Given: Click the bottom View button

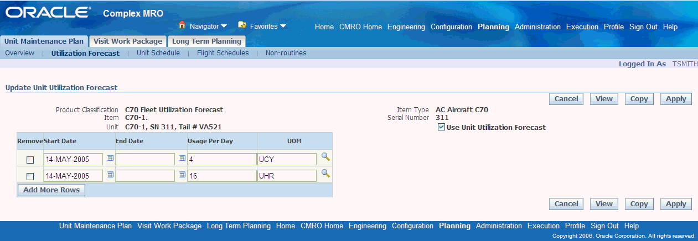Looking at the screenshot, I should click(604, 204).
